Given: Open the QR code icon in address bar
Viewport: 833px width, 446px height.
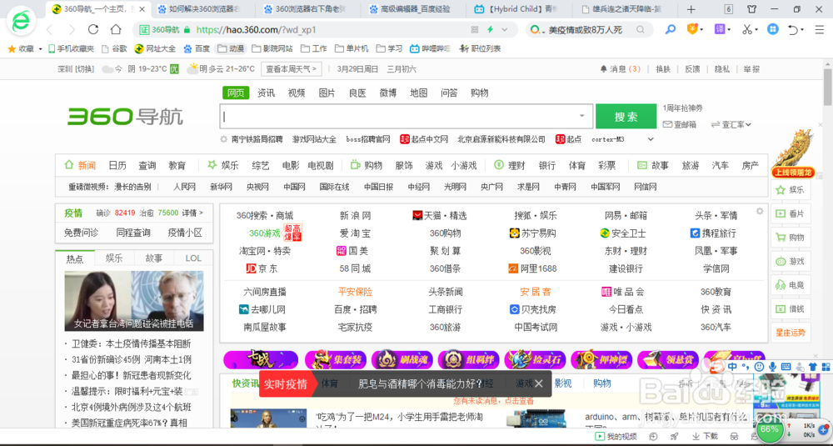Looking at the screenshot, I should point(475,29).
